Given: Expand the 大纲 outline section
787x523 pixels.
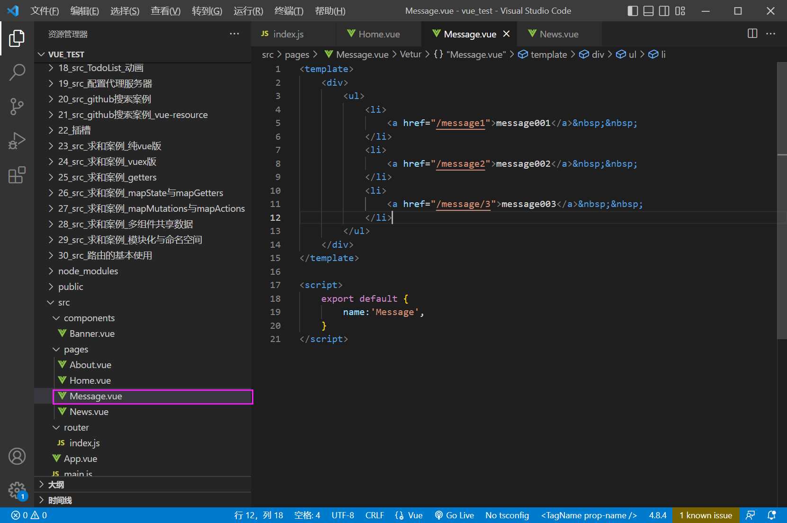Looking at the screenshot, I should click(143, 485).
